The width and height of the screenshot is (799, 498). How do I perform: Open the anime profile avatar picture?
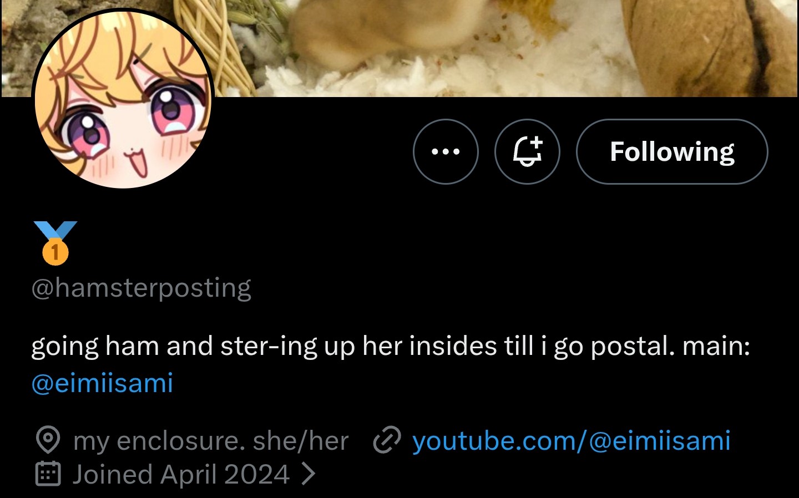coord(123,98)
